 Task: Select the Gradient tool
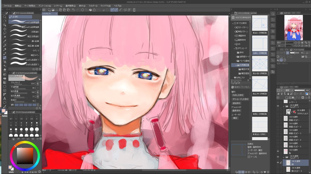click(x=5, y=82)
